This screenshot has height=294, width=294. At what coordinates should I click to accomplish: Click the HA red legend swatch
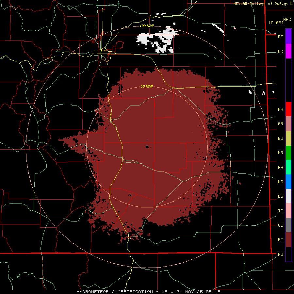click(288, 109)
